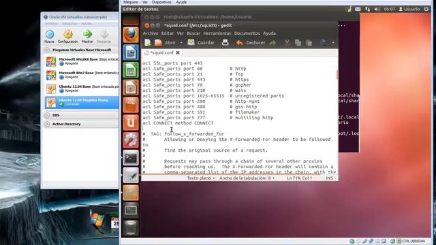This screenshot has height=245, width=436.
Task: Redo the last action in gedit toolbar
Action: [x=272, y=43]
